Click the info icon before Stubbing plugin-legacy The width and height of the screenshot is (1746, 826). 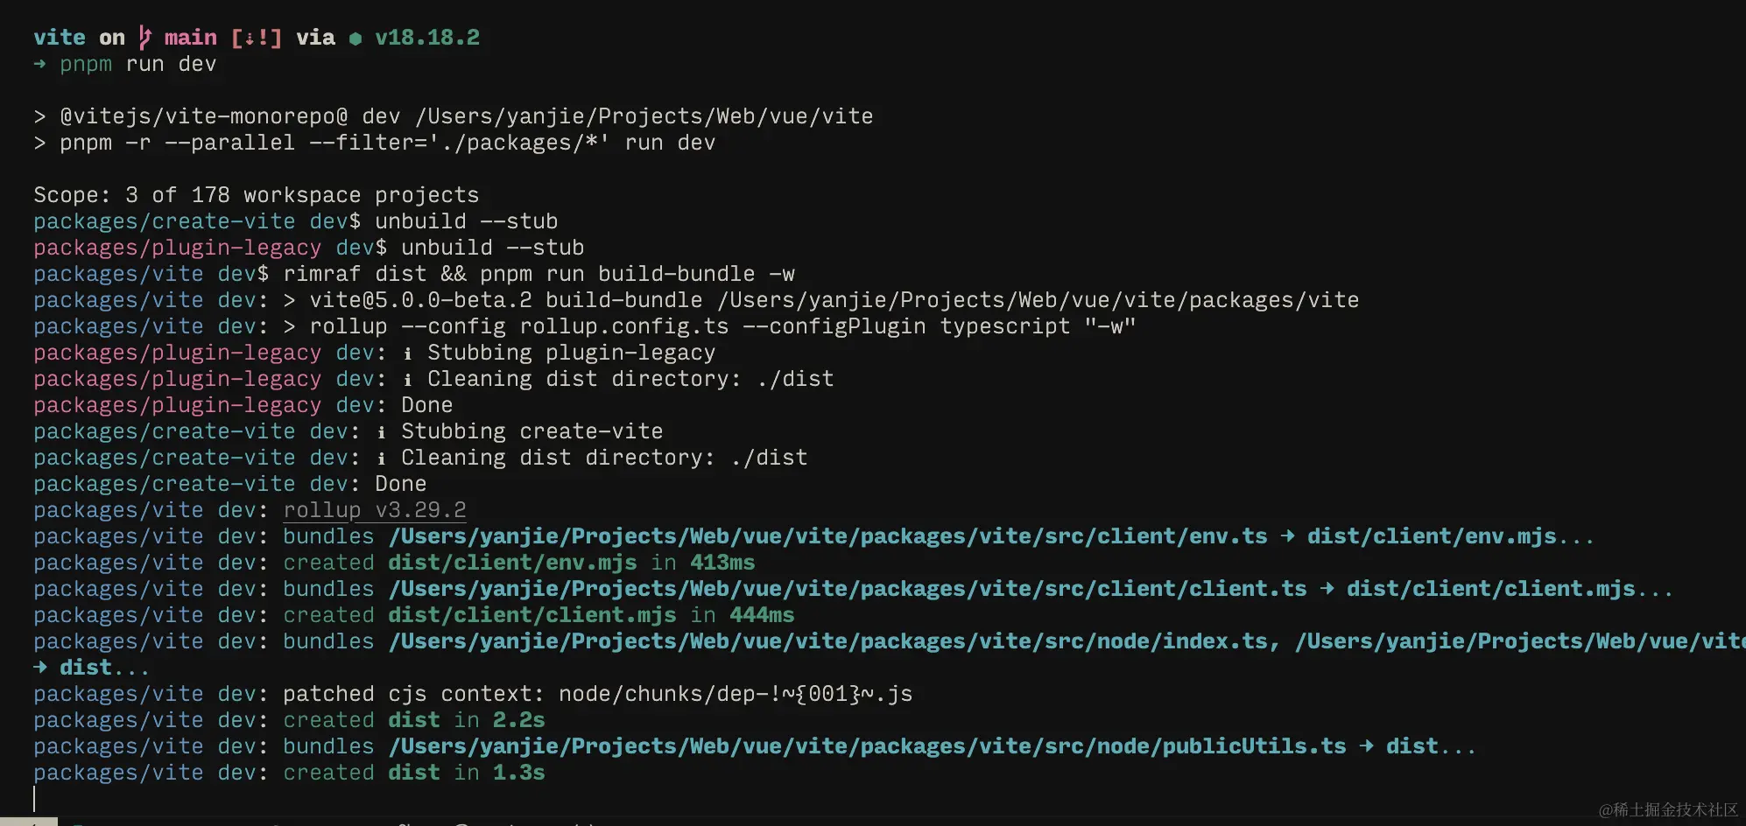point(407,353)
